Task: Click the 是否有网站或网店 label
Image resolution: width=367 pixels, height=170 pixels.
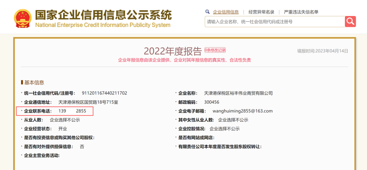Action: tap(196, 138)
